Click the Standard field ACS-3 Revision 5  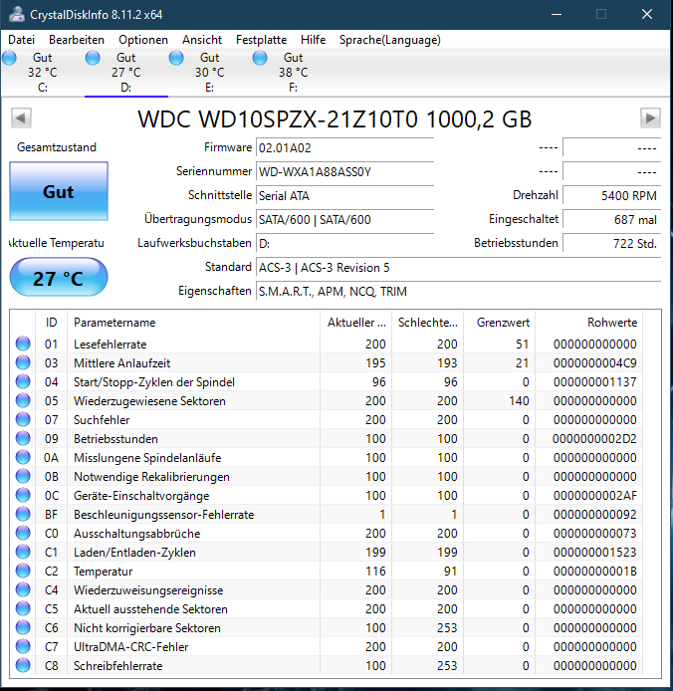pyautogui.click(x=458, y=268)
